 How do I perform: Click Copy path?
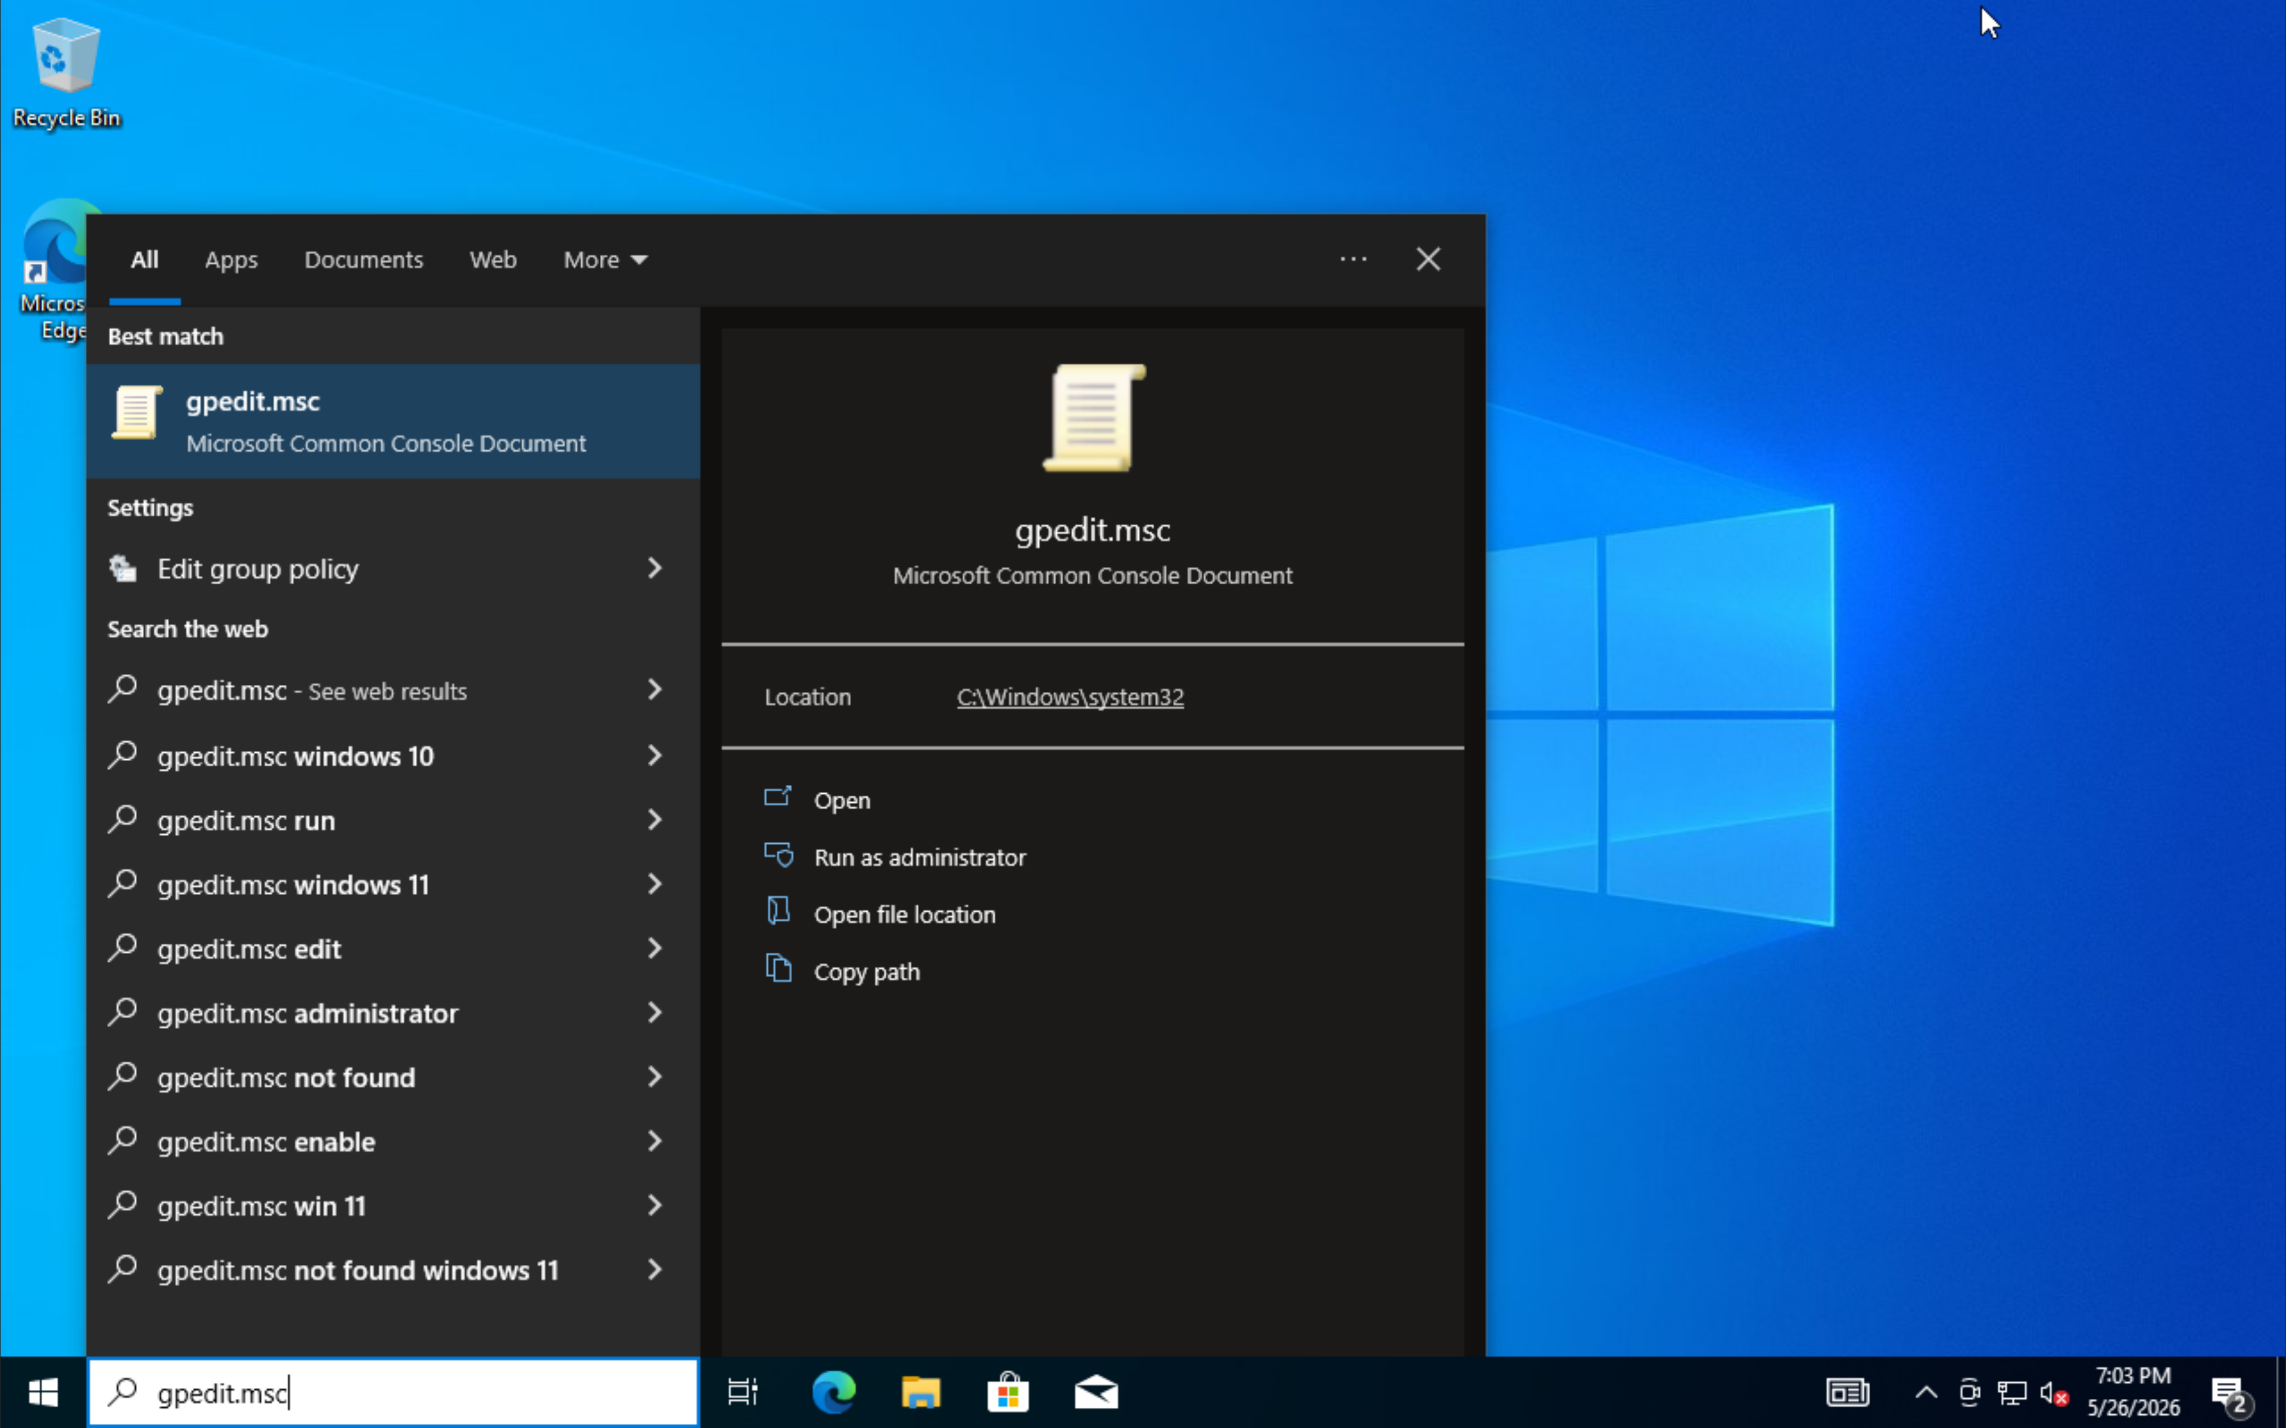pyautogui.click(x=866, y=972)
